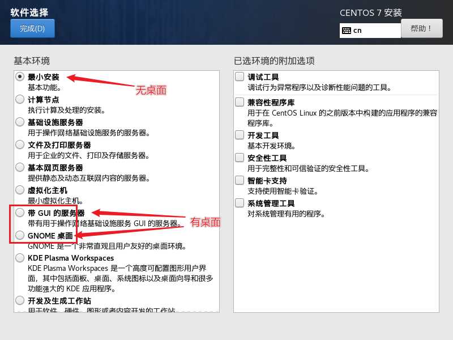Screen dimensions: 453x340
Task: Click the 完成(D) done button
Action: pos(32,28)
